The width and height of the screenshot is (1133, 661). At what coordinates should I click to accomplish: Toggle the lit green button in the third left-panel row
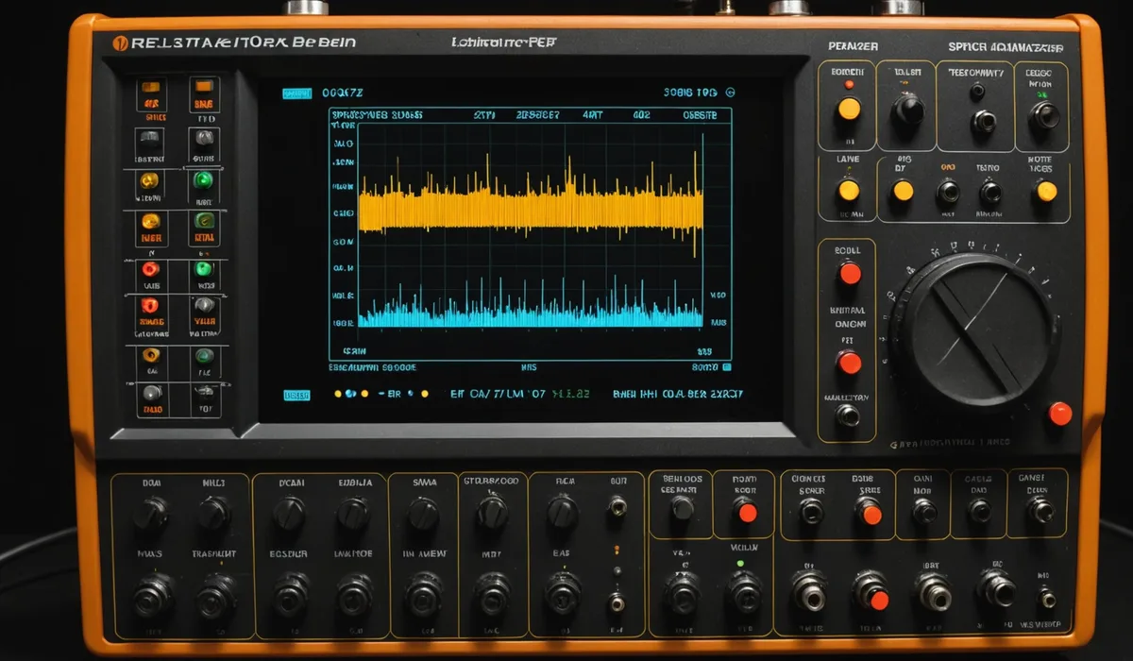(x=202, y=179)
